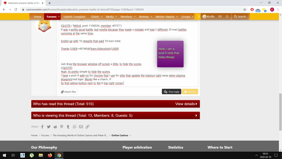Click Post reply button

point(171,92)
